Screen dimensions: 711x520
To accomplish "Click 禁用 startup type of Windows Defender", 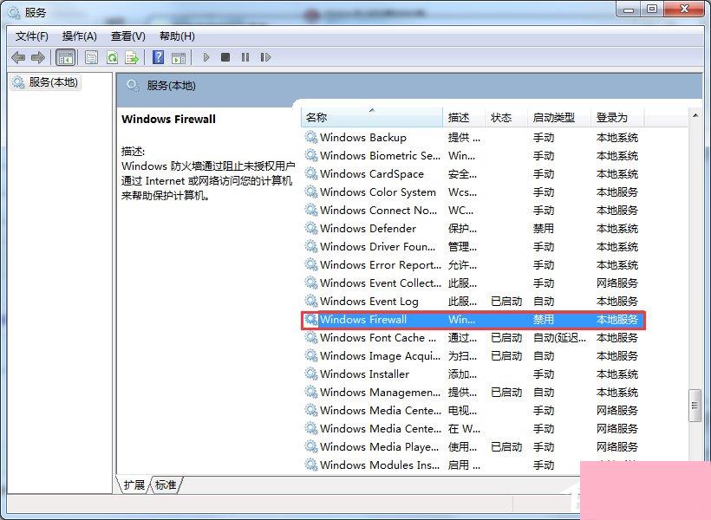I will (x=544, y=228).
